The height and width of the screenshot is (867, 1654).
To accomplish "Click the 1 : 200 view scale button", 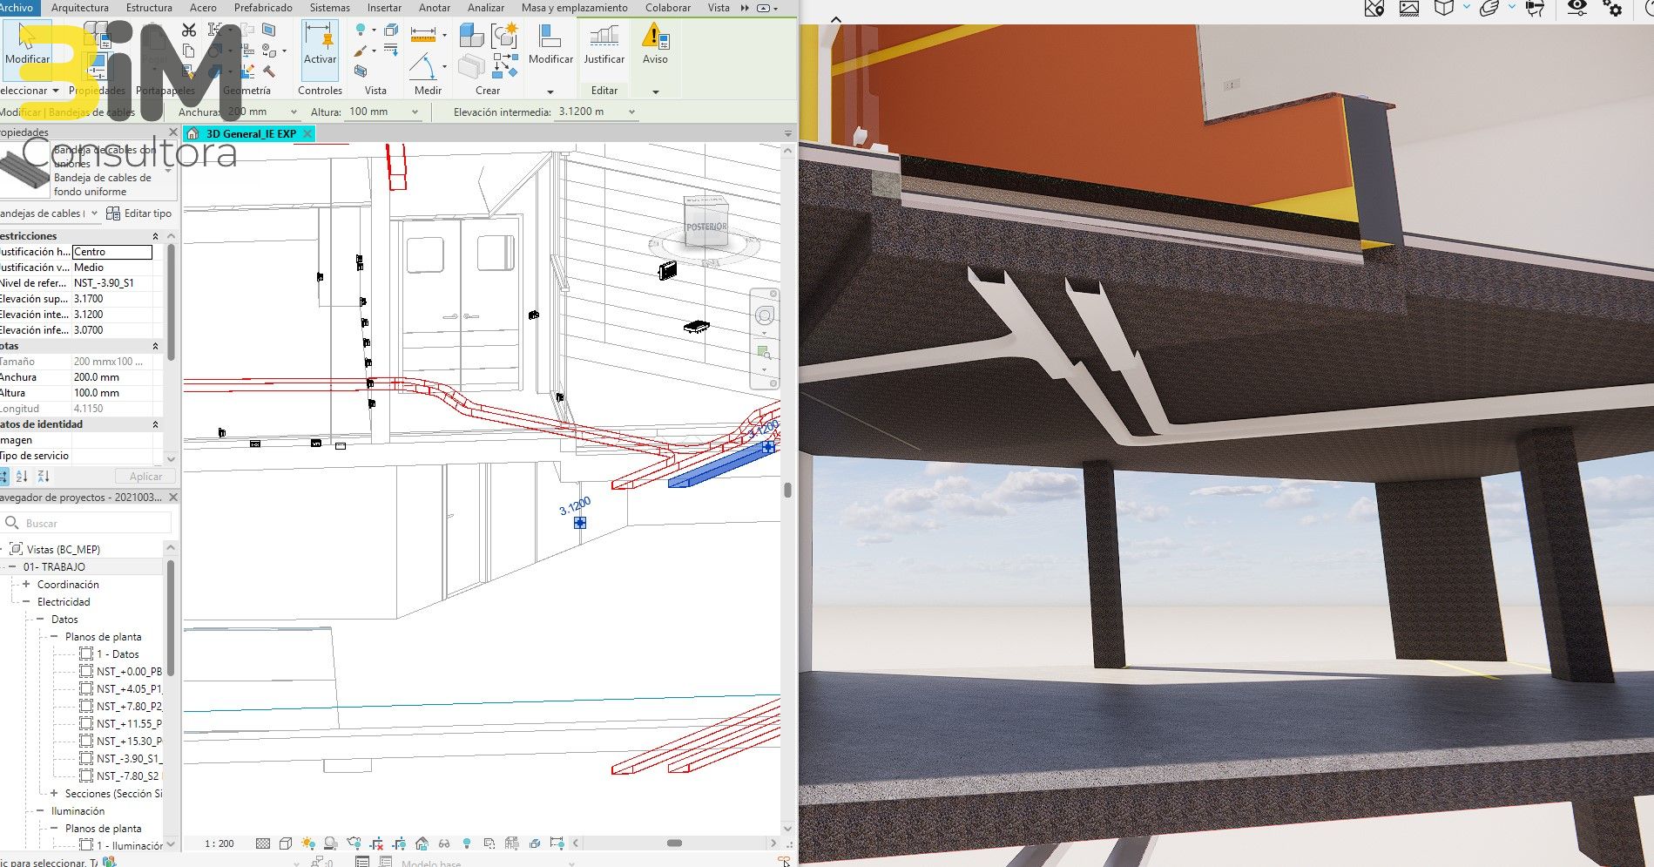I will pyautogui.click(x=219, y=843).
